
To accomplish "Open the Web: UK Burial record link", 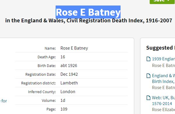I will point(164,101).
